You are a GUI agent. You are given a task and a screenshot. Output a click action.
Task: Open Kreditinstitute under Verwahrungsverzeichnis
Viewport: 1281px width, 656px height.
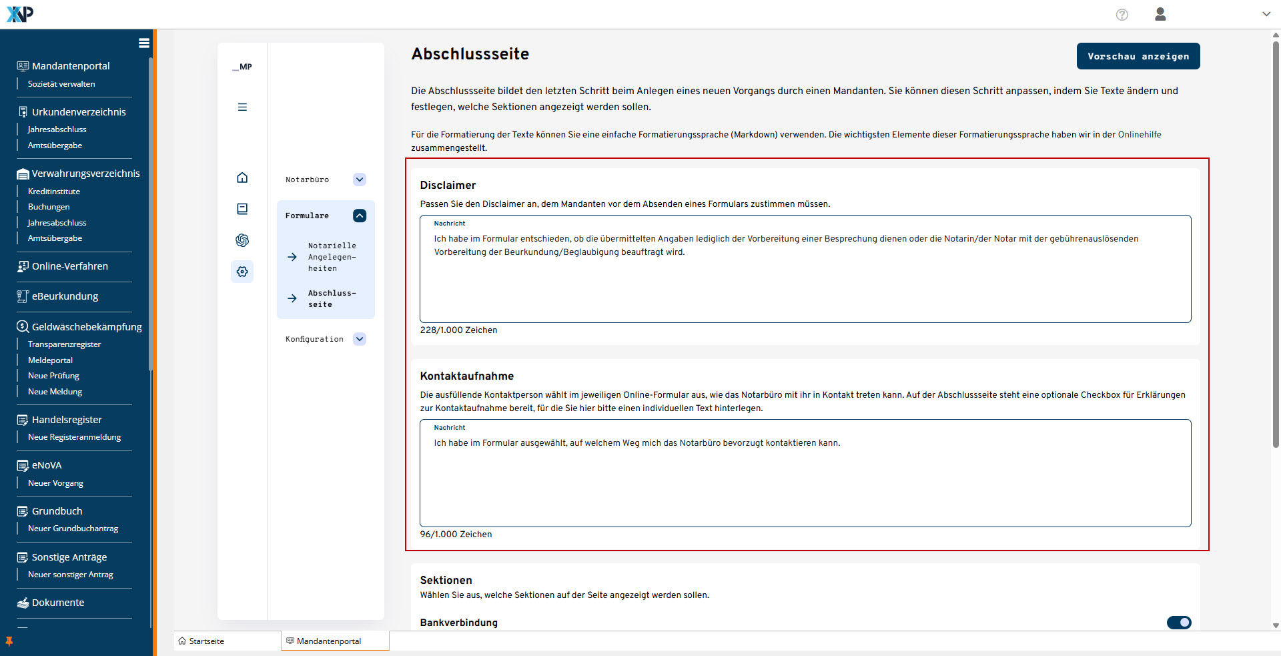tap(54, 192)
